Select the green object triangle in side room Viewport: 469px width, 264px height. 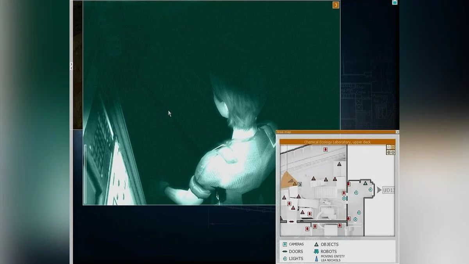pos(365,183)
